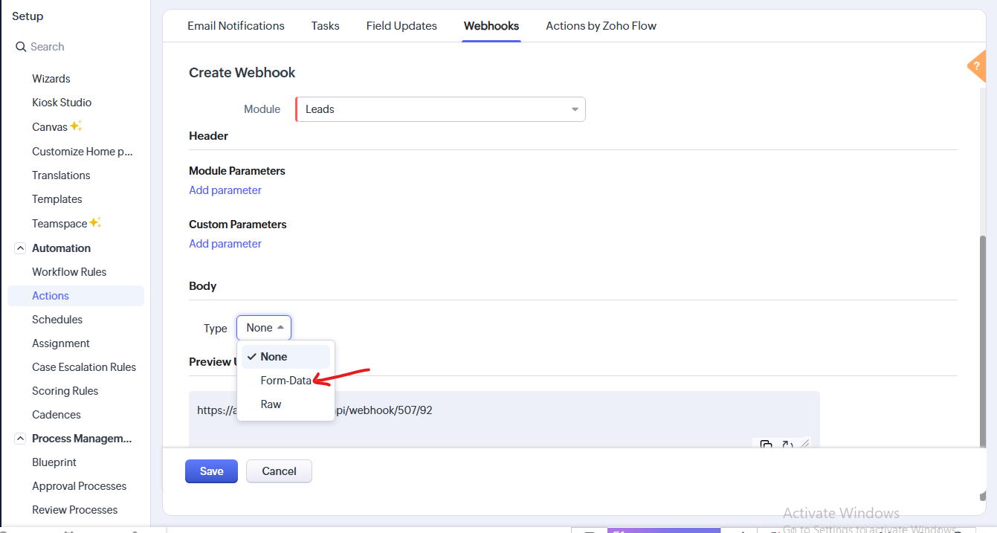The width and height of the screenshot is (997, 533).
Task: Switch to the Email Notifications tab
Action: (x=236, y=26)
